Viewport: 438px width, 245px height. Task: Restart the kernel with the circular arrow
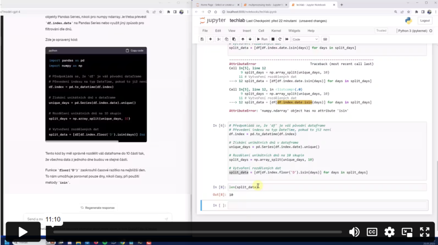[280, 39]
